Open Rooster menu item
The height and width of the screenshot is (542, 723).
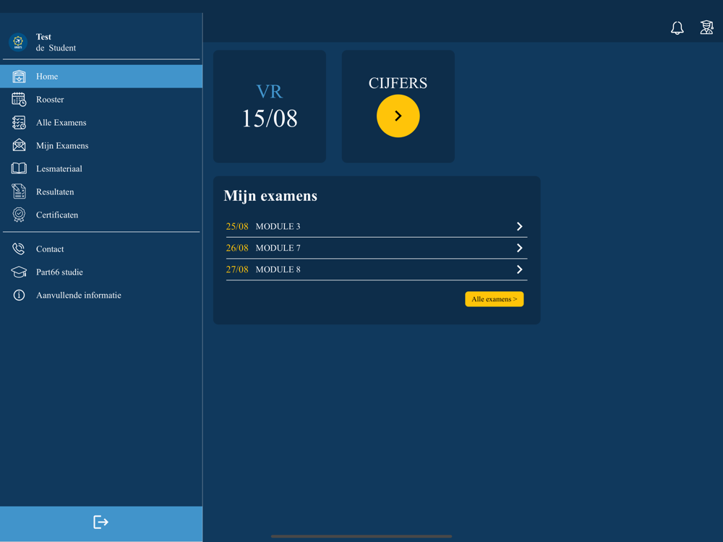[101, 100]
